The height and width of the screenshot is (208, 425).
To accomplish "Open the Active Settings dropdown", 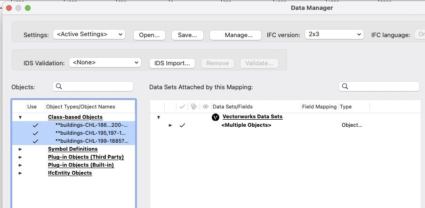I will coord(89,34).
